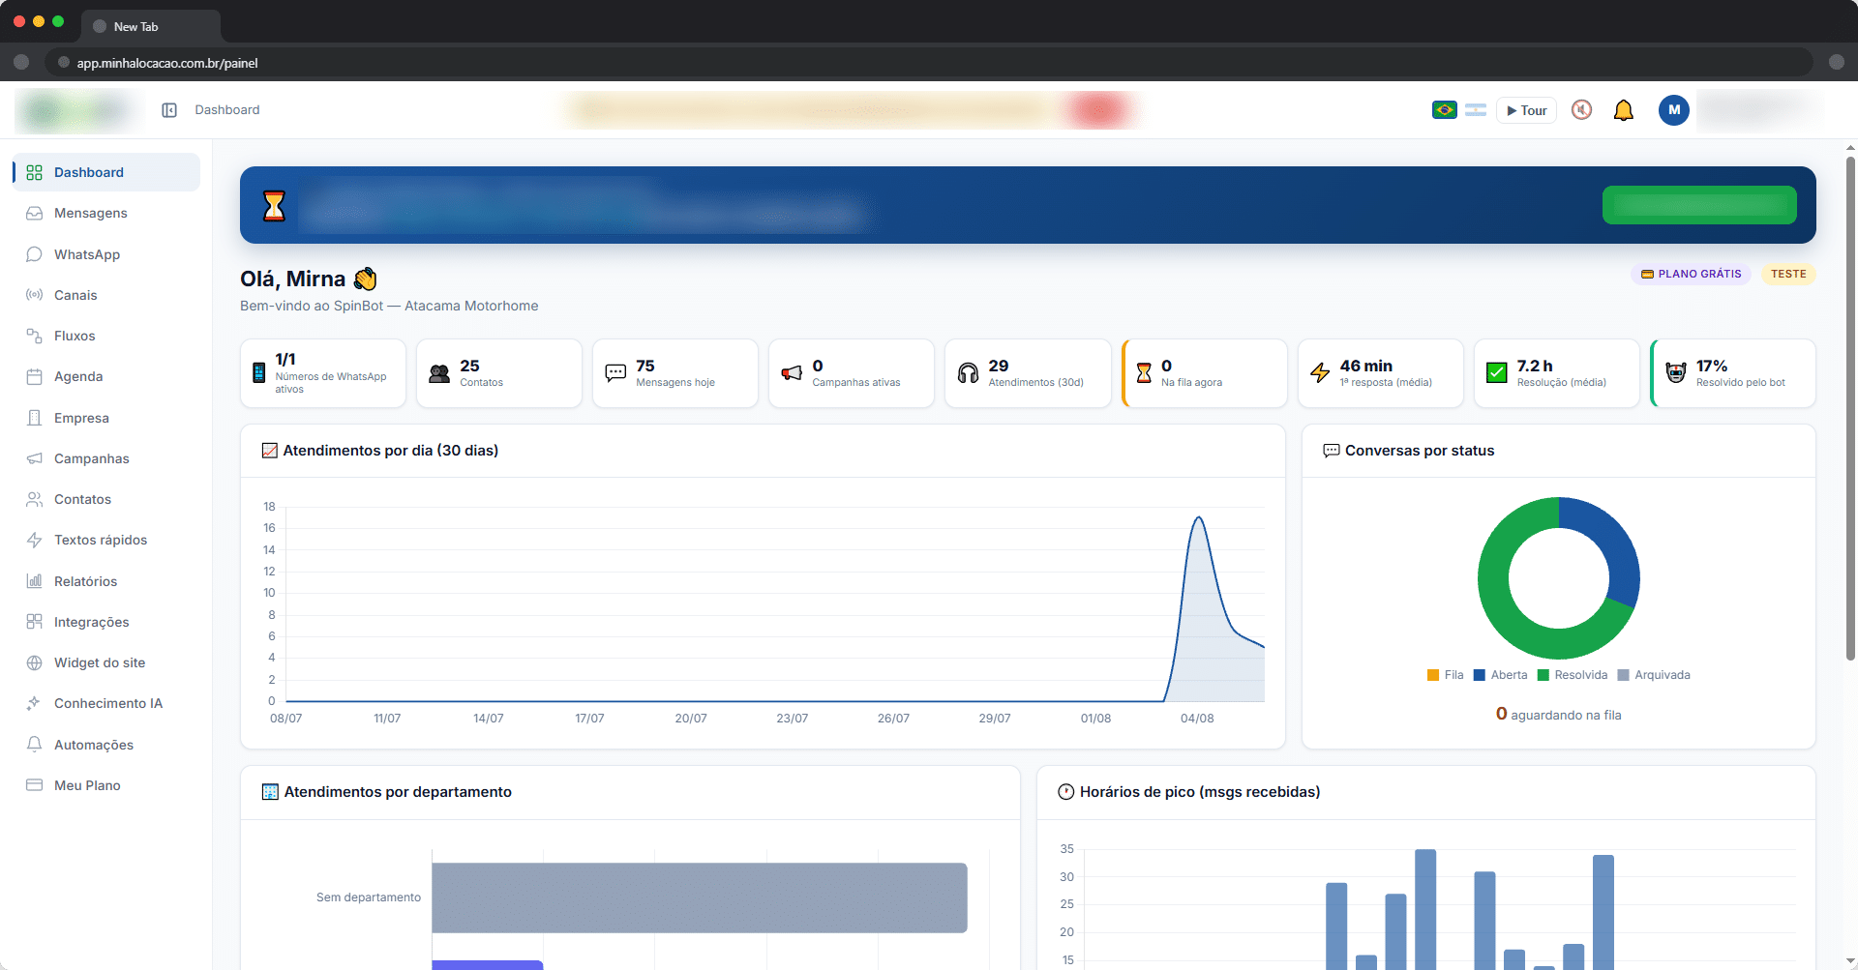
Task: Click the WhatsApp chat bubble icon
Action: click(x=34, y=254)
